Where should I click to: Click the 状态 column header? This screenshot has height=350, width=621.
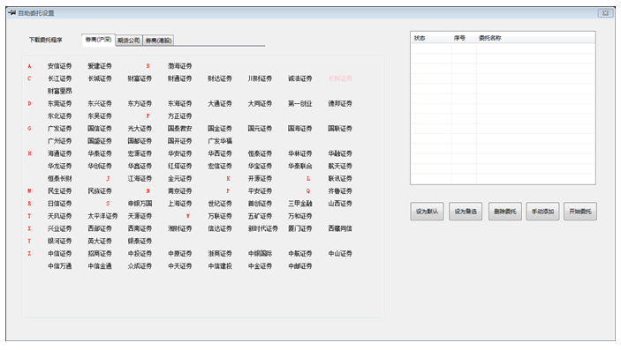(x=420, y=38)
